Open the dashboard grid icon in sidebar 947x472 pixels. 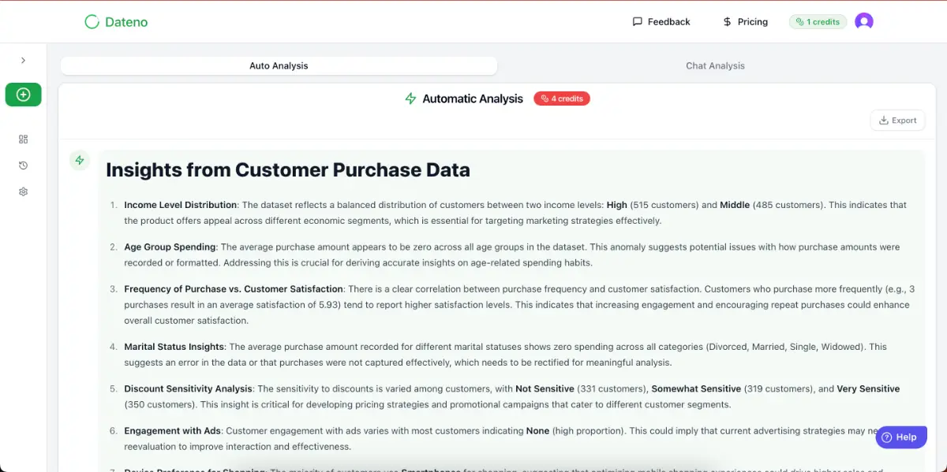(x=23, y=139)
